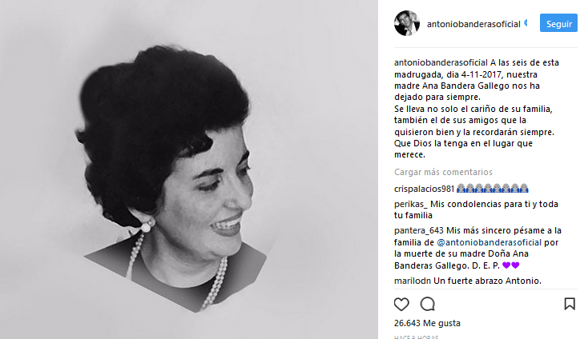Open the @antoniobanderasoficial mention link

coord(489,242)
